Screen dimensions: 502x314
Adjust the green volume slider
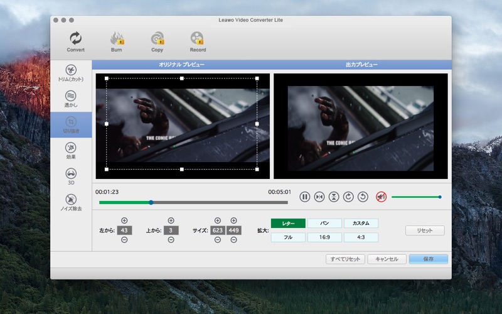[x=416, y=197]
